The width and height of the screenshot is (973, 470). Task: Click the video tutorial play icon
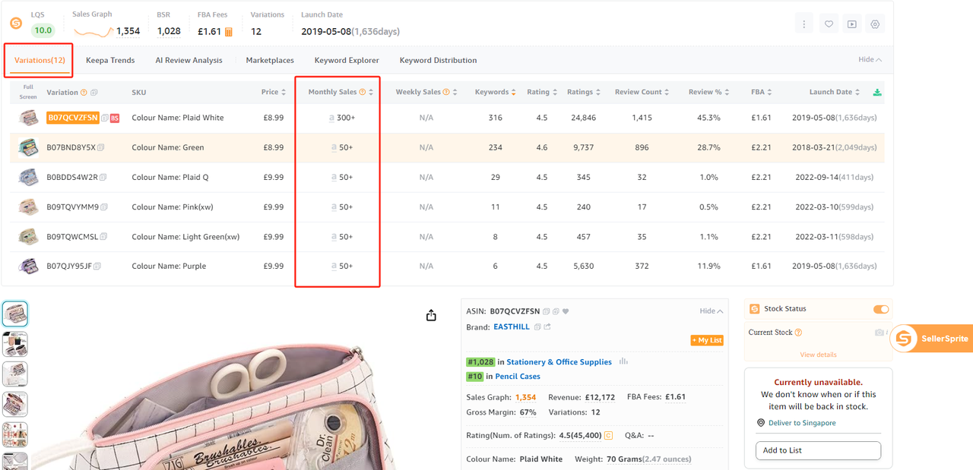point(852,24)
